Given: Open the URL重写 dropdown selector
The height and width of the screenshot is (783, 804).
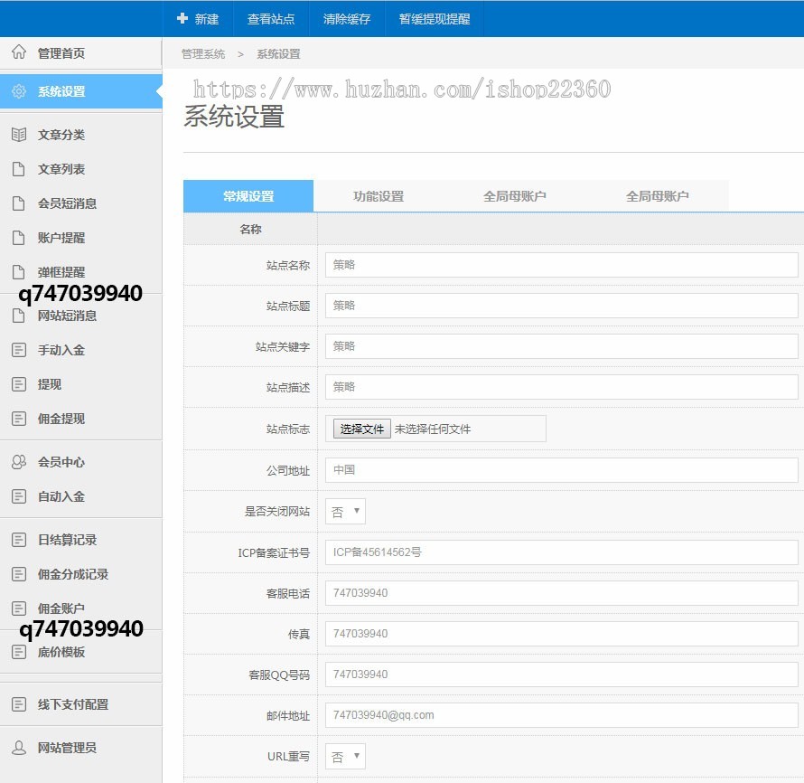Looking at the screenshot, I should click(344, 757).
